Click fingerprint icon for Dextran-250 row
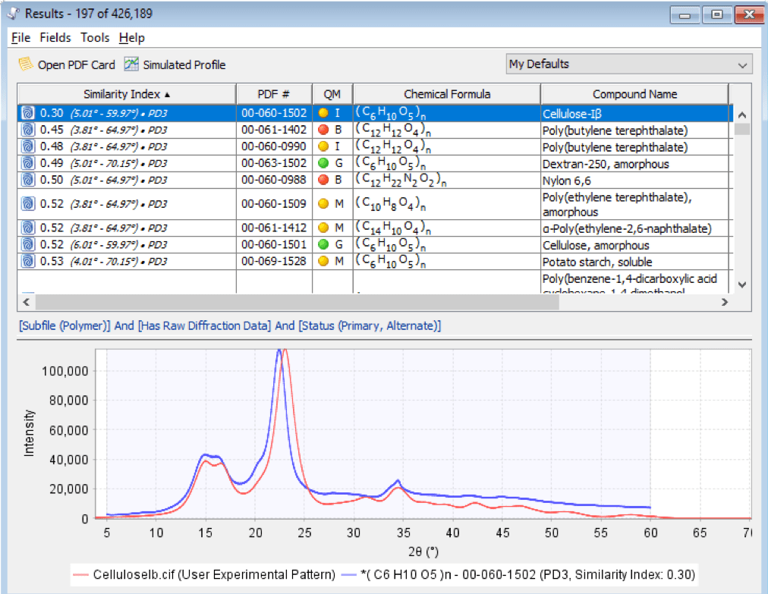The image size is (768, 594). (28, 163)
